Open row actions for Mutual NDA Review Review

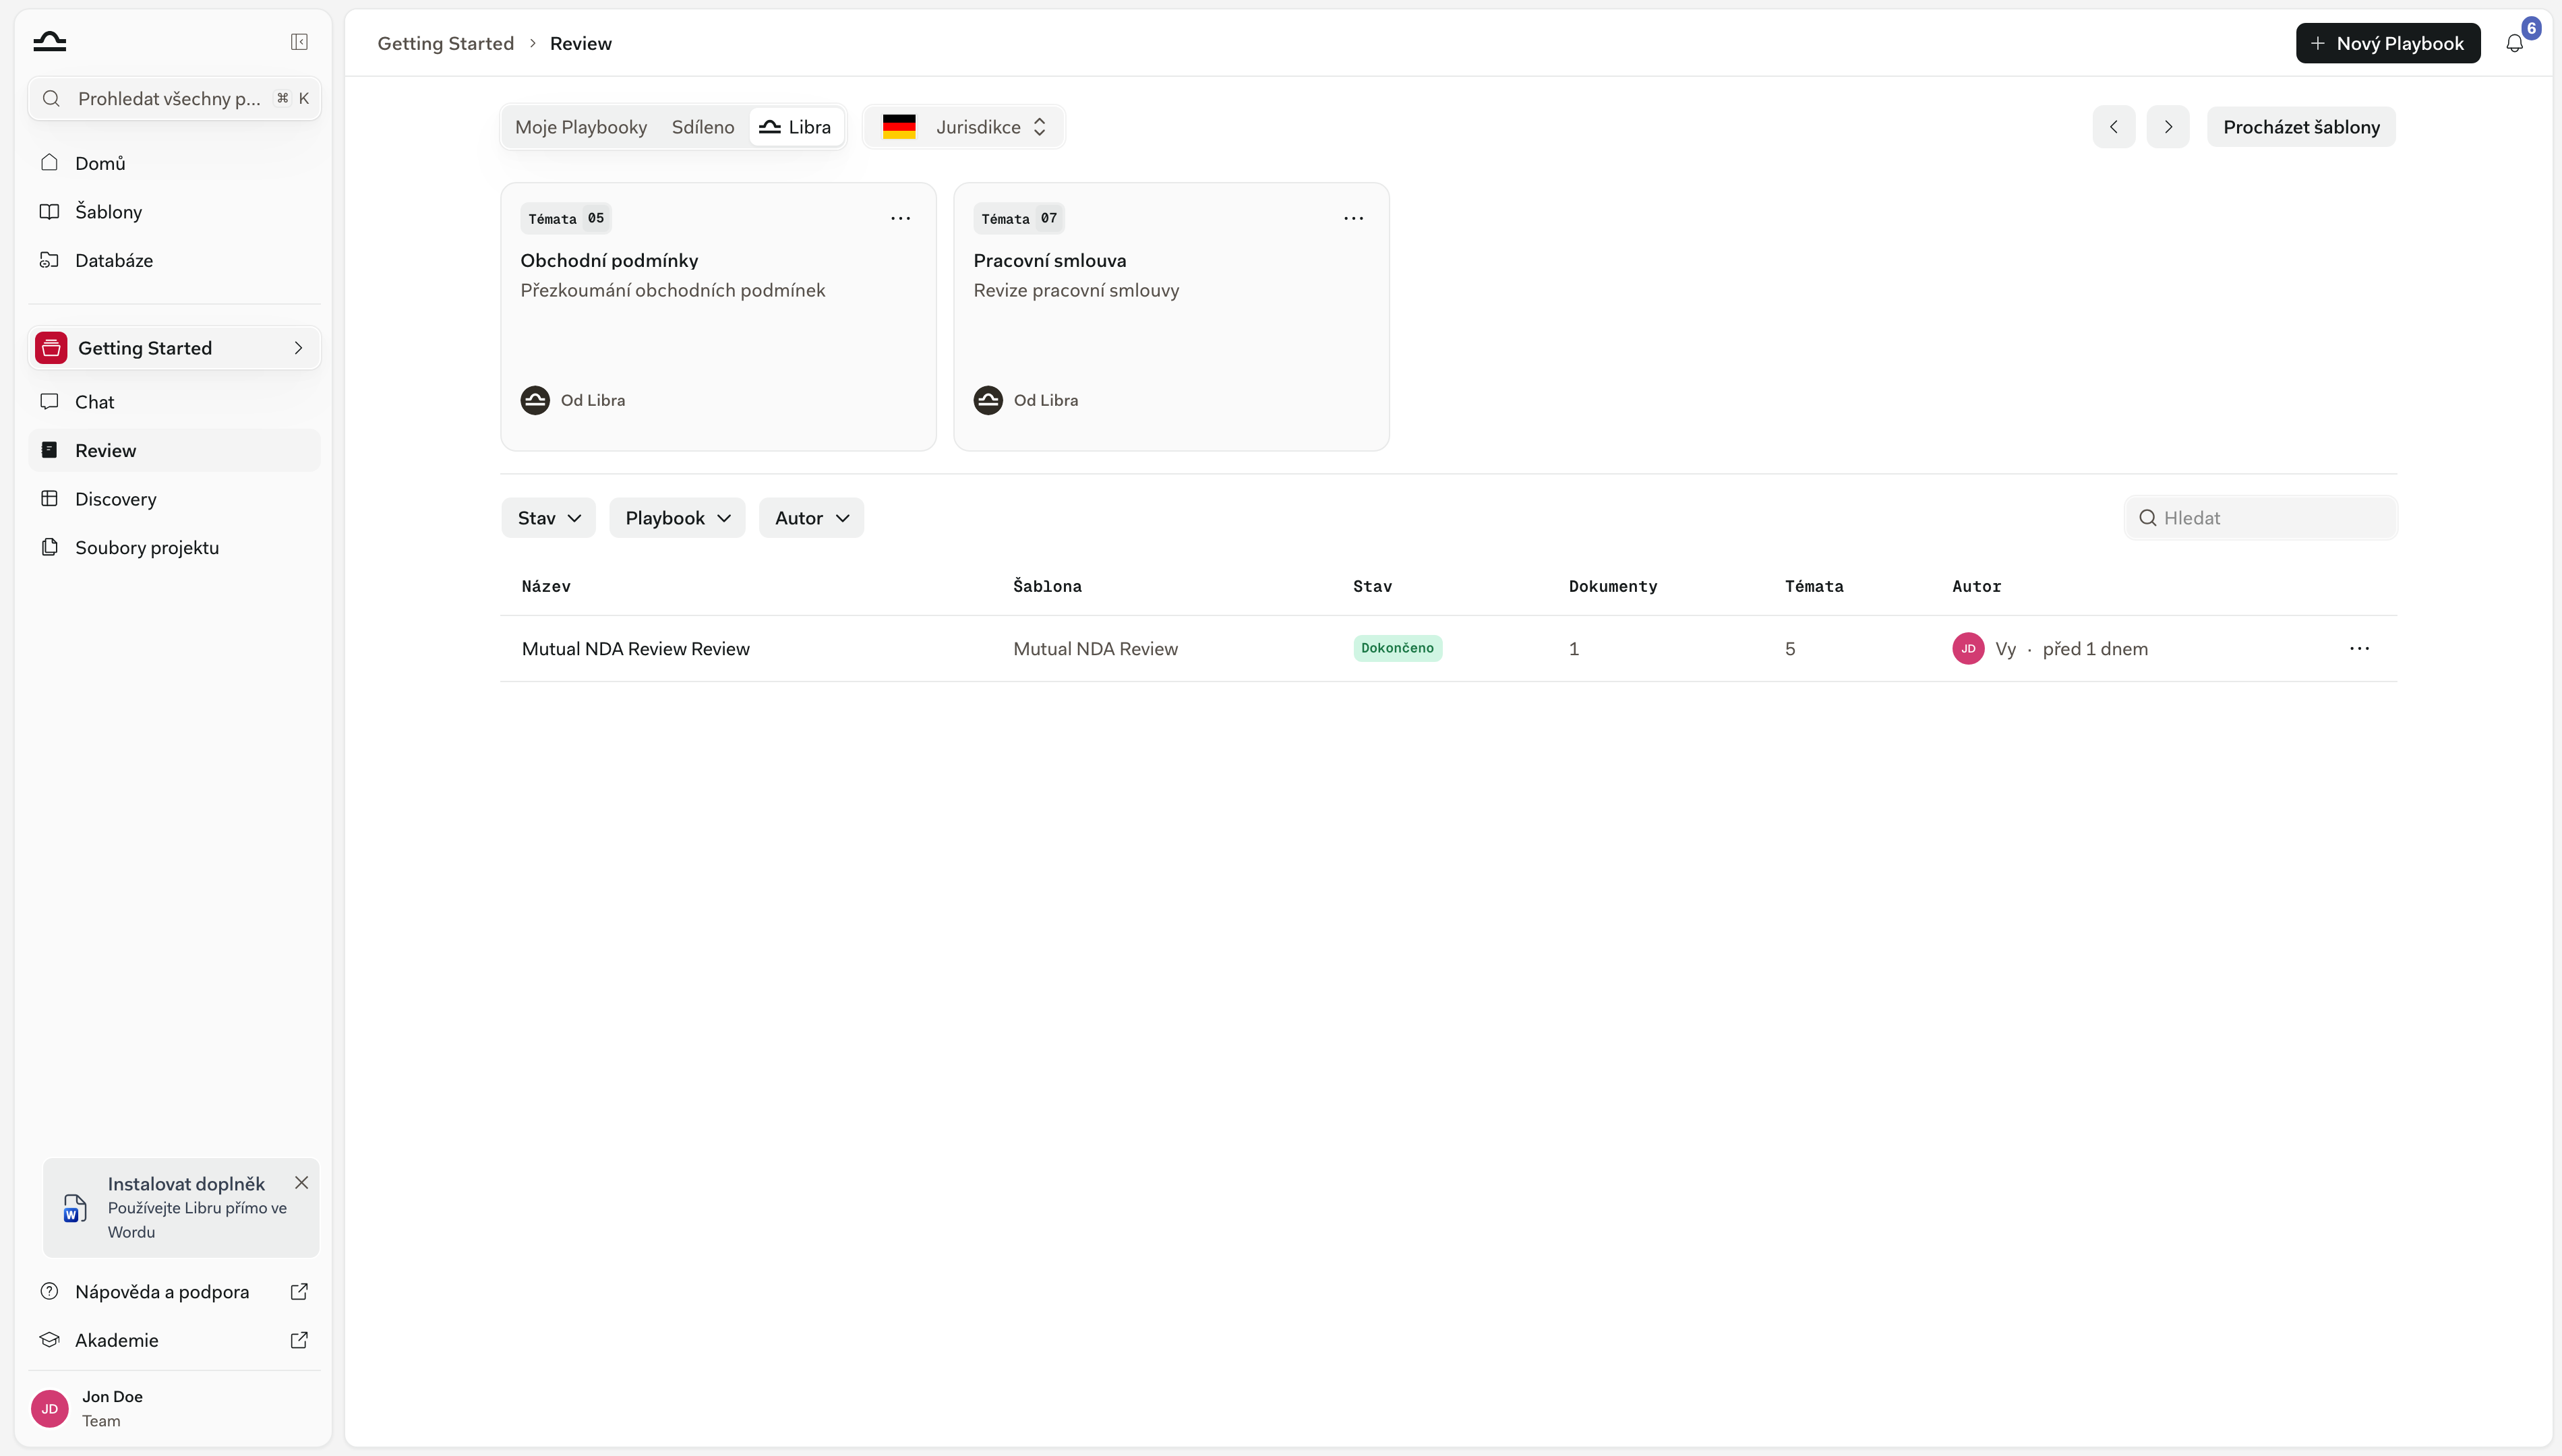click(x=2359, y=648)
